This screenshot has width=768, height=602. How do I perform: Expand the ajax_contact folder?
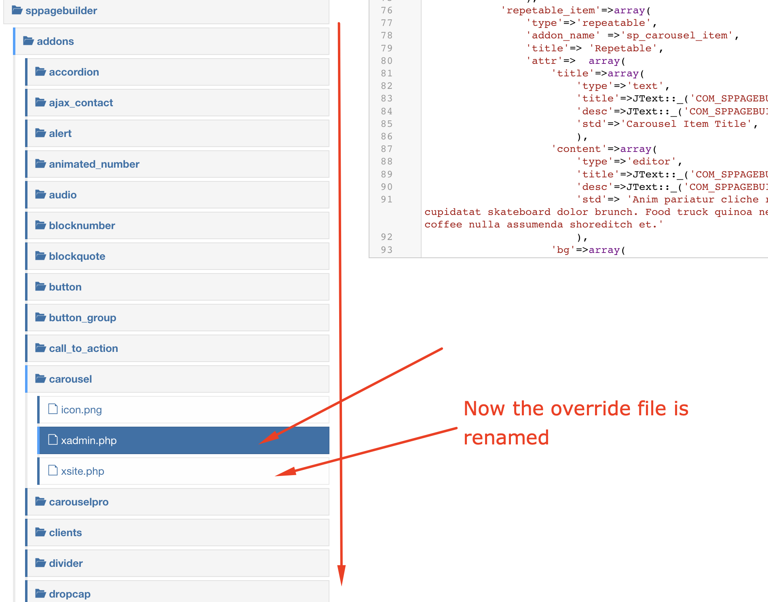pyautogui.click(x=81, y=102)
